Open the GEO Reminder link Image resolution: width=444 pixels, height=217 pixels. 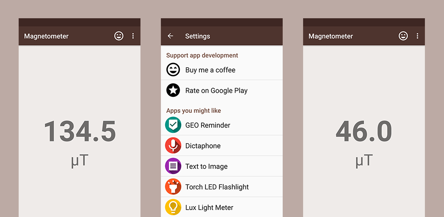(x=222, y=125)
